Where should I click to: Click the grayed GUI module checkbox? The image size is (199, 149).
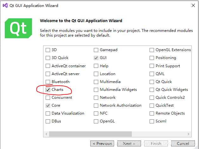[96, 58]
